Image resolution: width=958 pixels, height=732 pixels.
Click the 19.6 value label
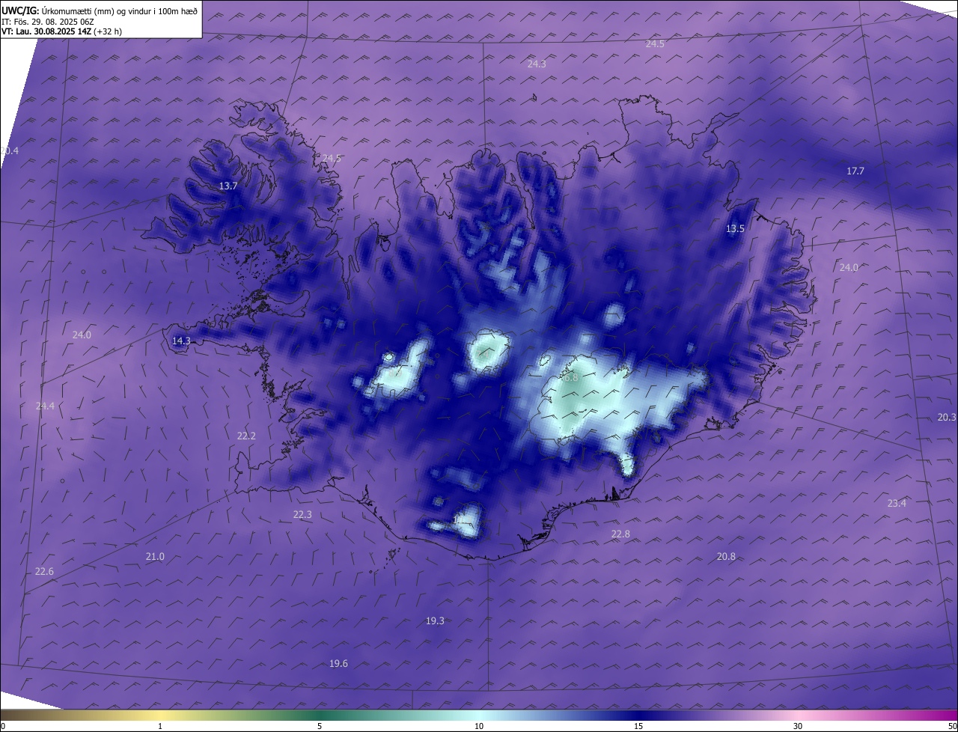click(338, 664)
